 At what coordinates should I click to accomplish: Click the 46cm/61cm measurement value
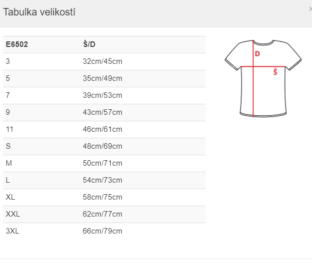[x=102, y=129]
